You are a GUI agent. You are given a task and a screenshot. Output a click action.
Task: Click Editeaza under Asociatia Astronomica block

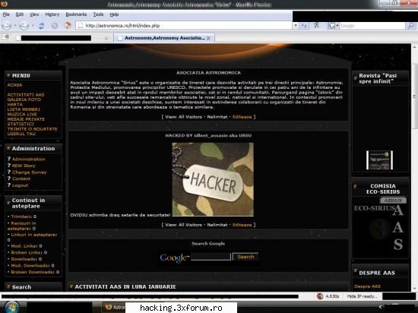pyautogui.click(x=242, y=117)
